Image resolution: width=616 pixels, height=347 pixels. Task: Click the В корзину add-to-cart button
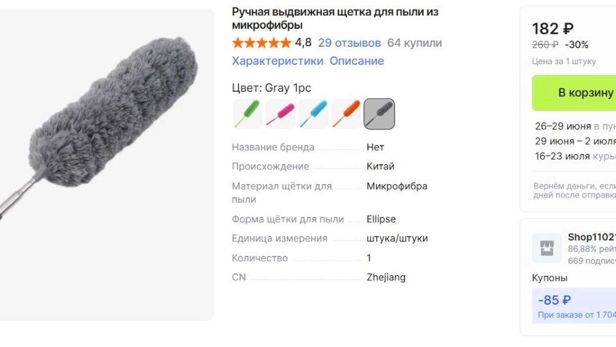[x=574, y=93]
